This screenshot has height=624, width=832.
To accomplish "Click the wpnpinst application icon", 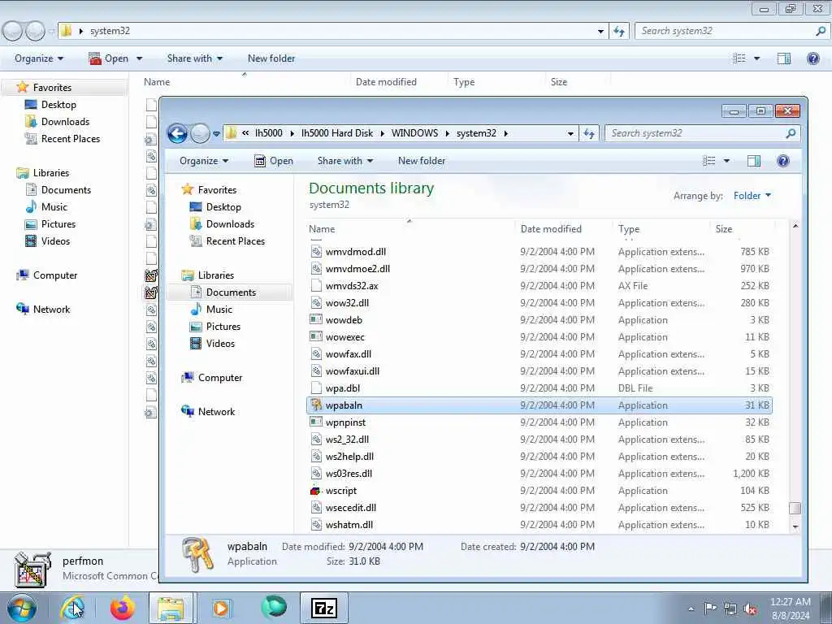I will coord(316,422).
